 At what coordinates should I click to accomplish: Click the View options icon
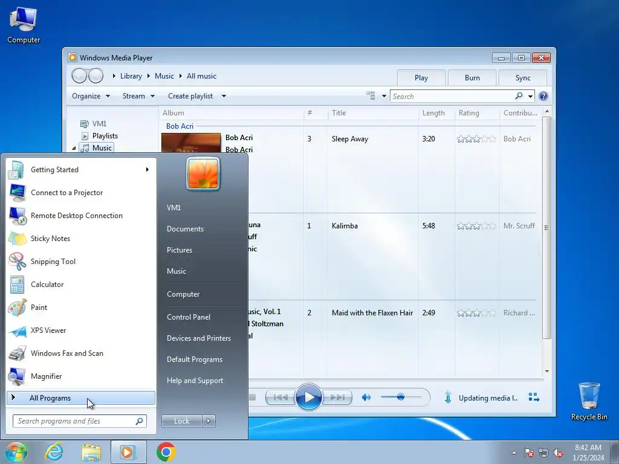pos(371,96)
